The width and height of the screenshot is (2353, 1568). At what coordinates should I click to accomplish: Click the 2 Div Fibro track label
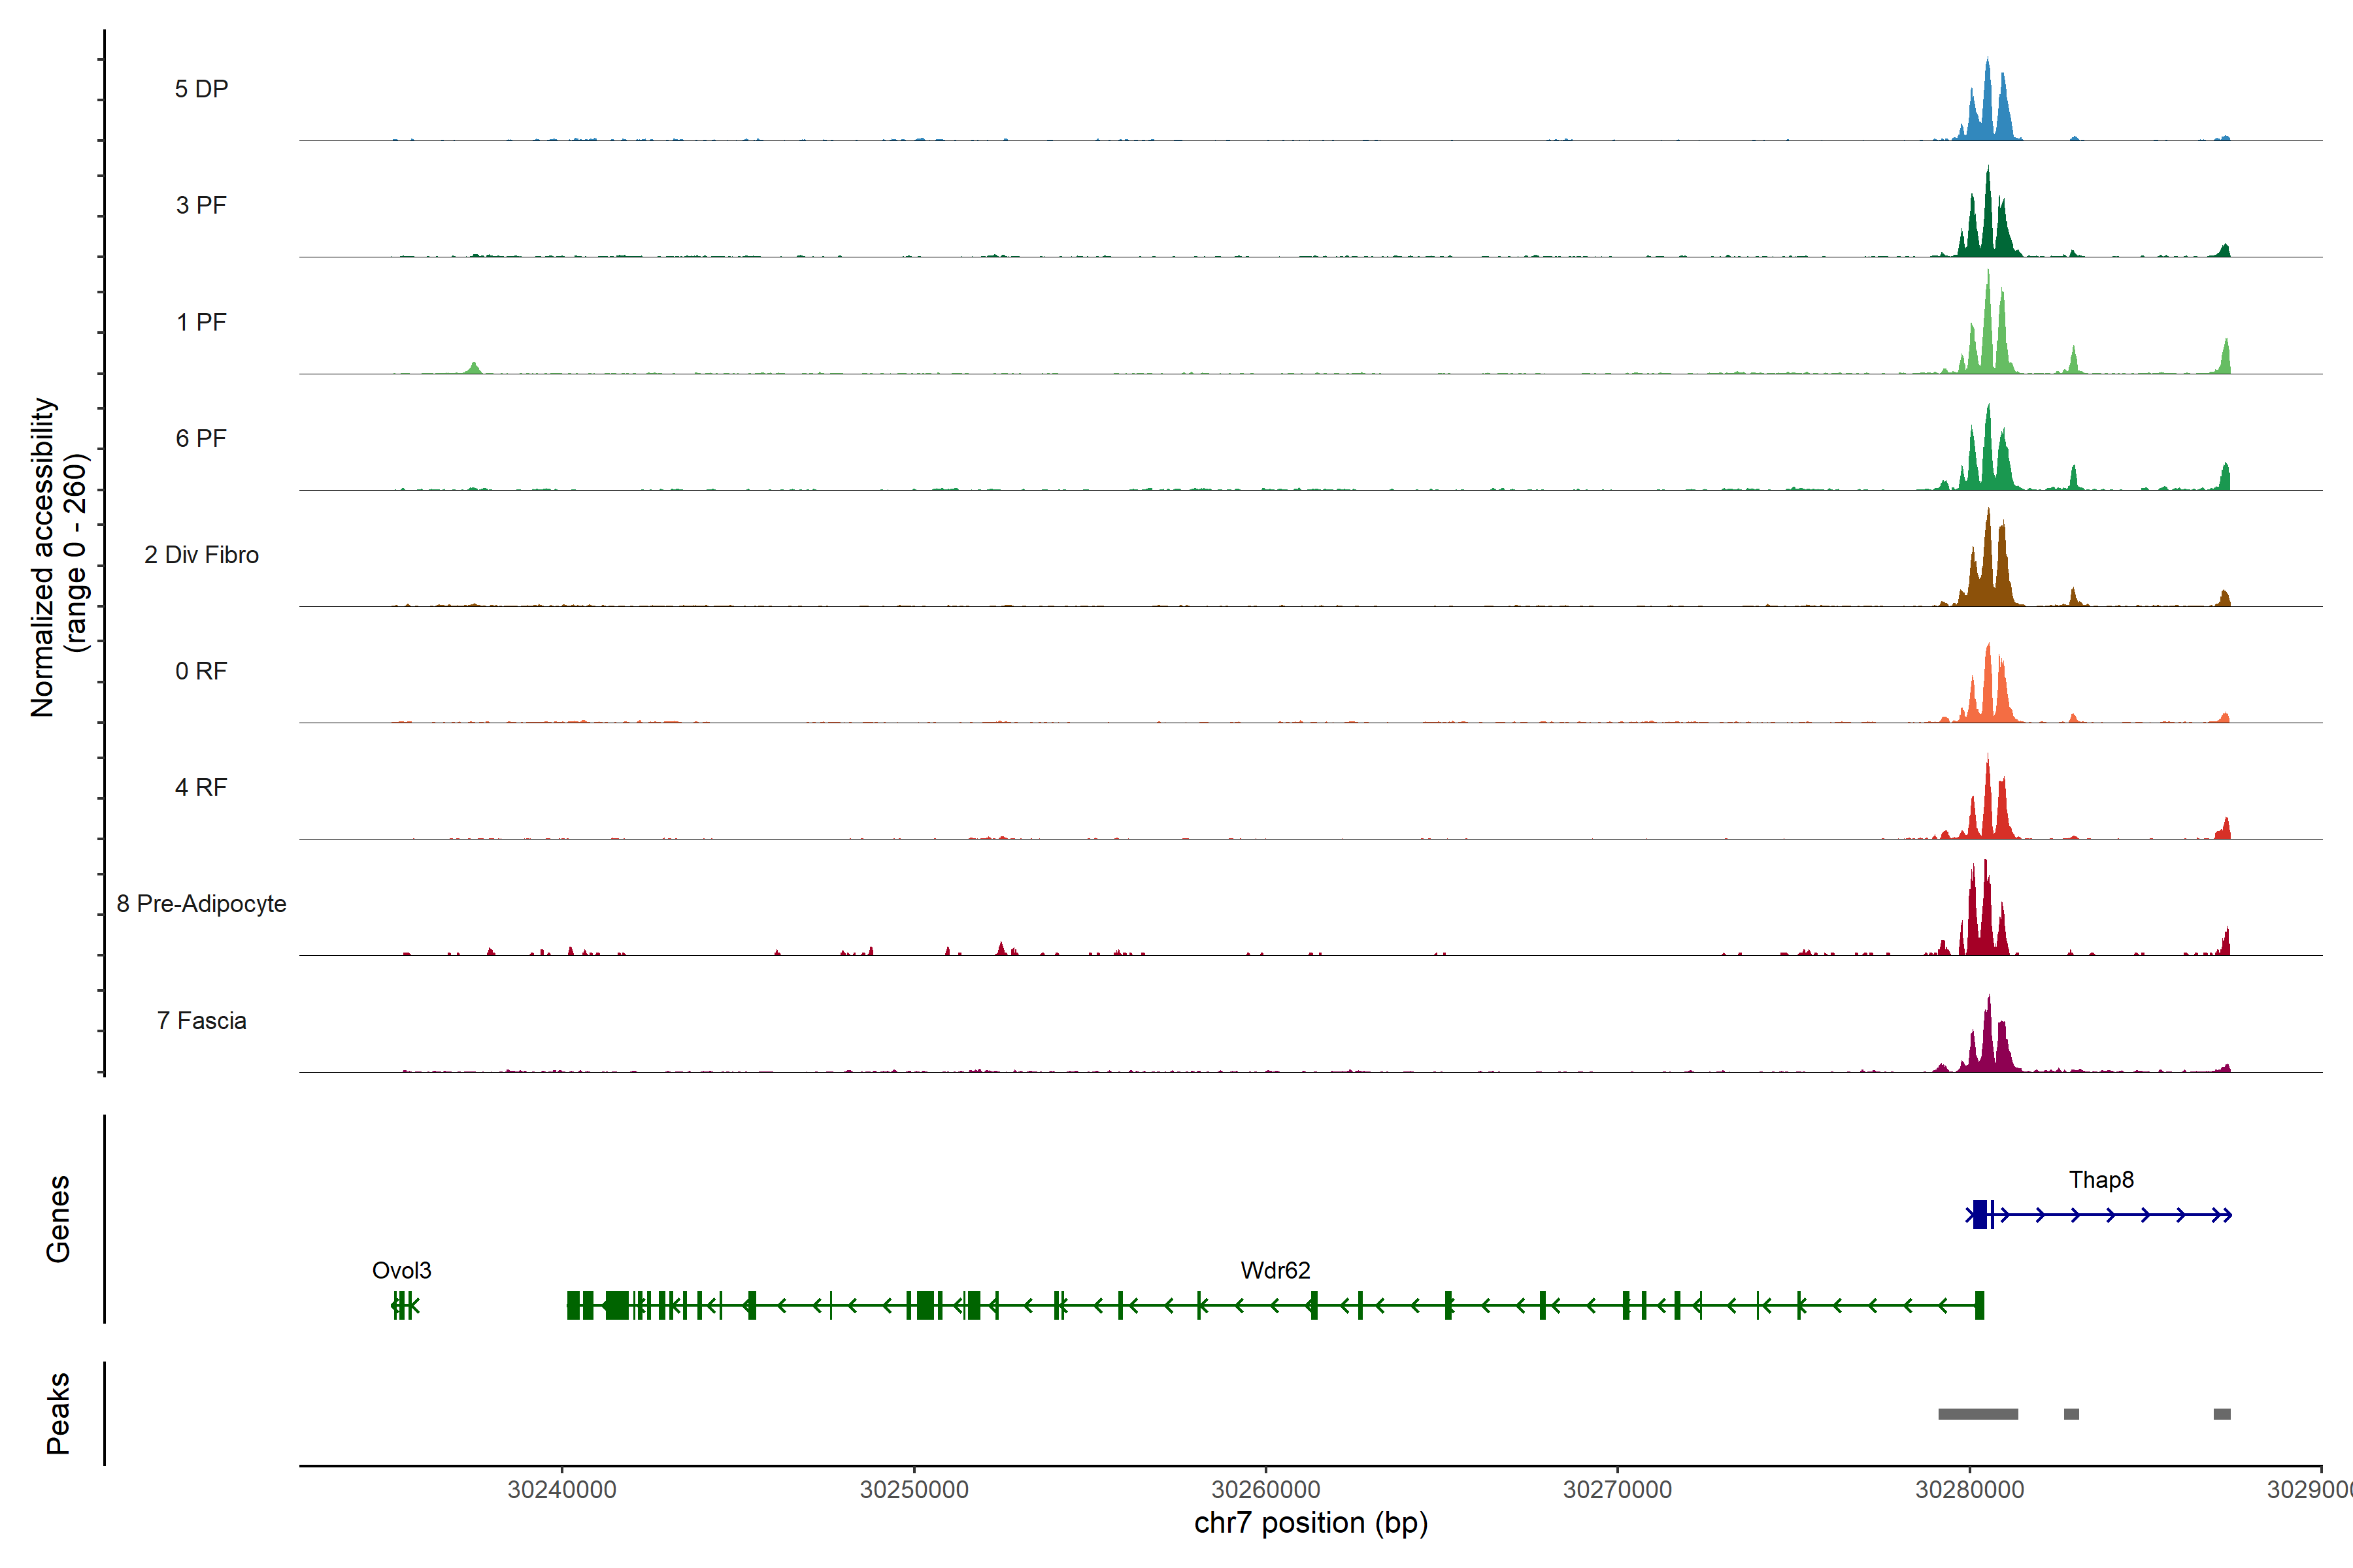[x=201, y=555]
